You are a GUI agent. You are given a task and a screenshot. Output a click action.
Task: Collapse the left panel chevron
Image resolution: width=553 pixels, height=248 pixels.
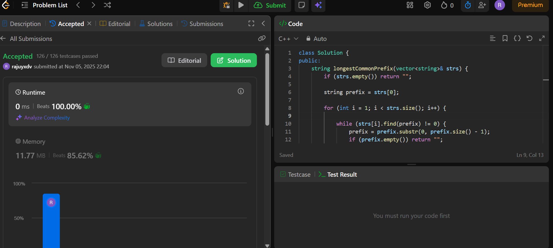(263, 24)
